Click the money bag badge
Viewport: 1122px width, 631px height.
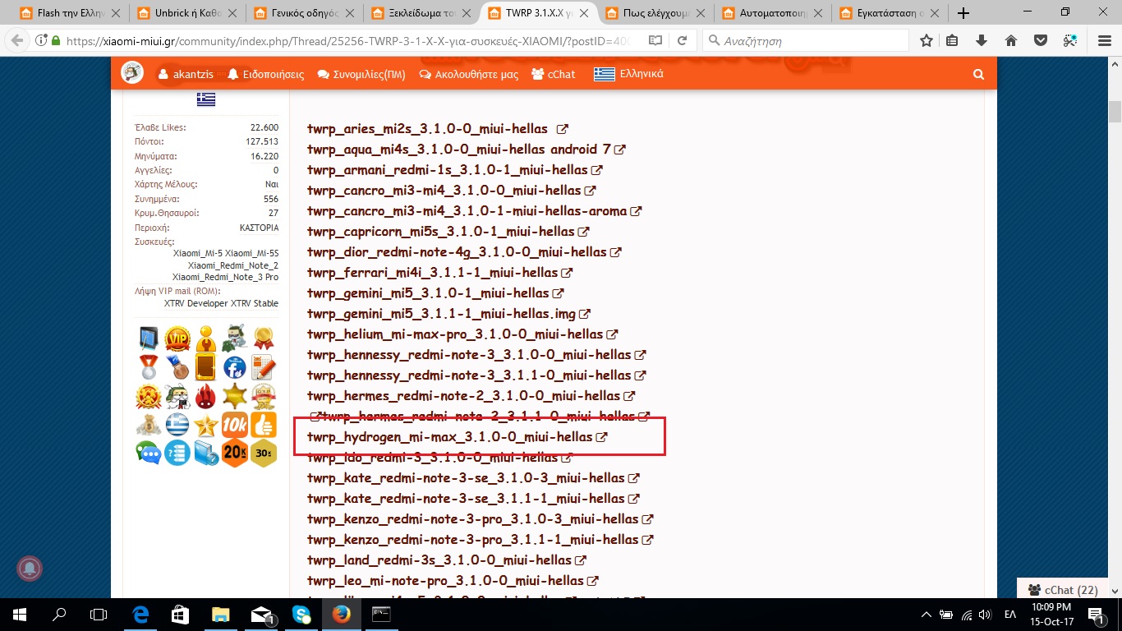(149, 424)
